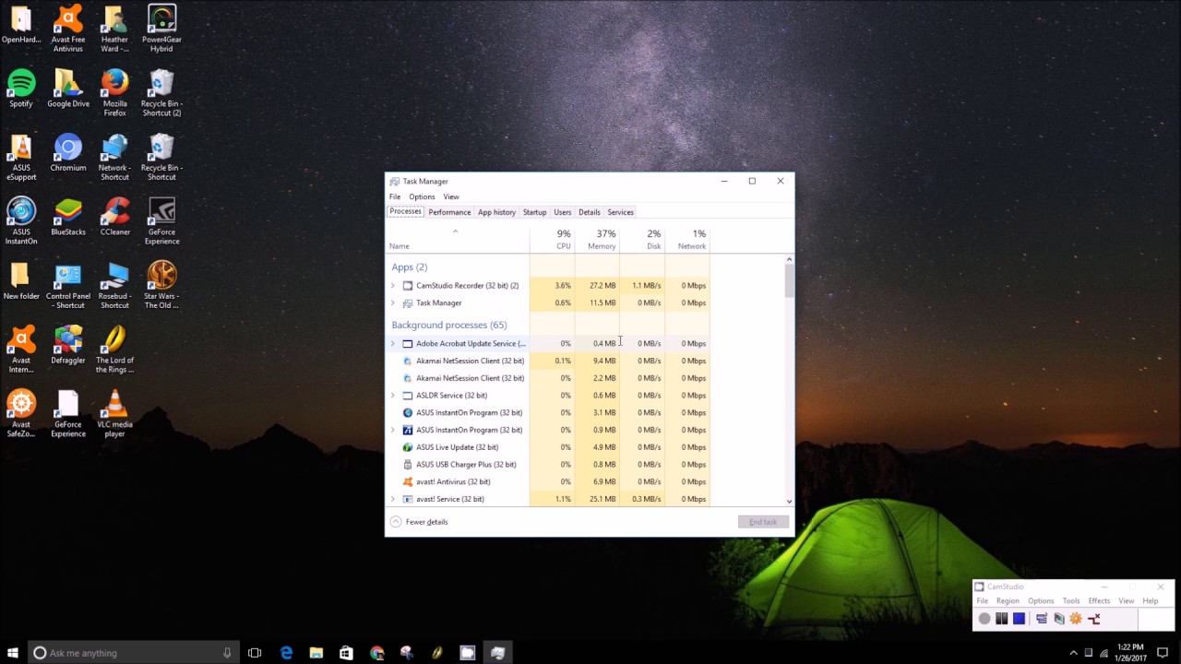This screenshot has height=664, width=1181.
Task: Switch to the Users tab
Action: pyautogui.click(x=562, y=212)
